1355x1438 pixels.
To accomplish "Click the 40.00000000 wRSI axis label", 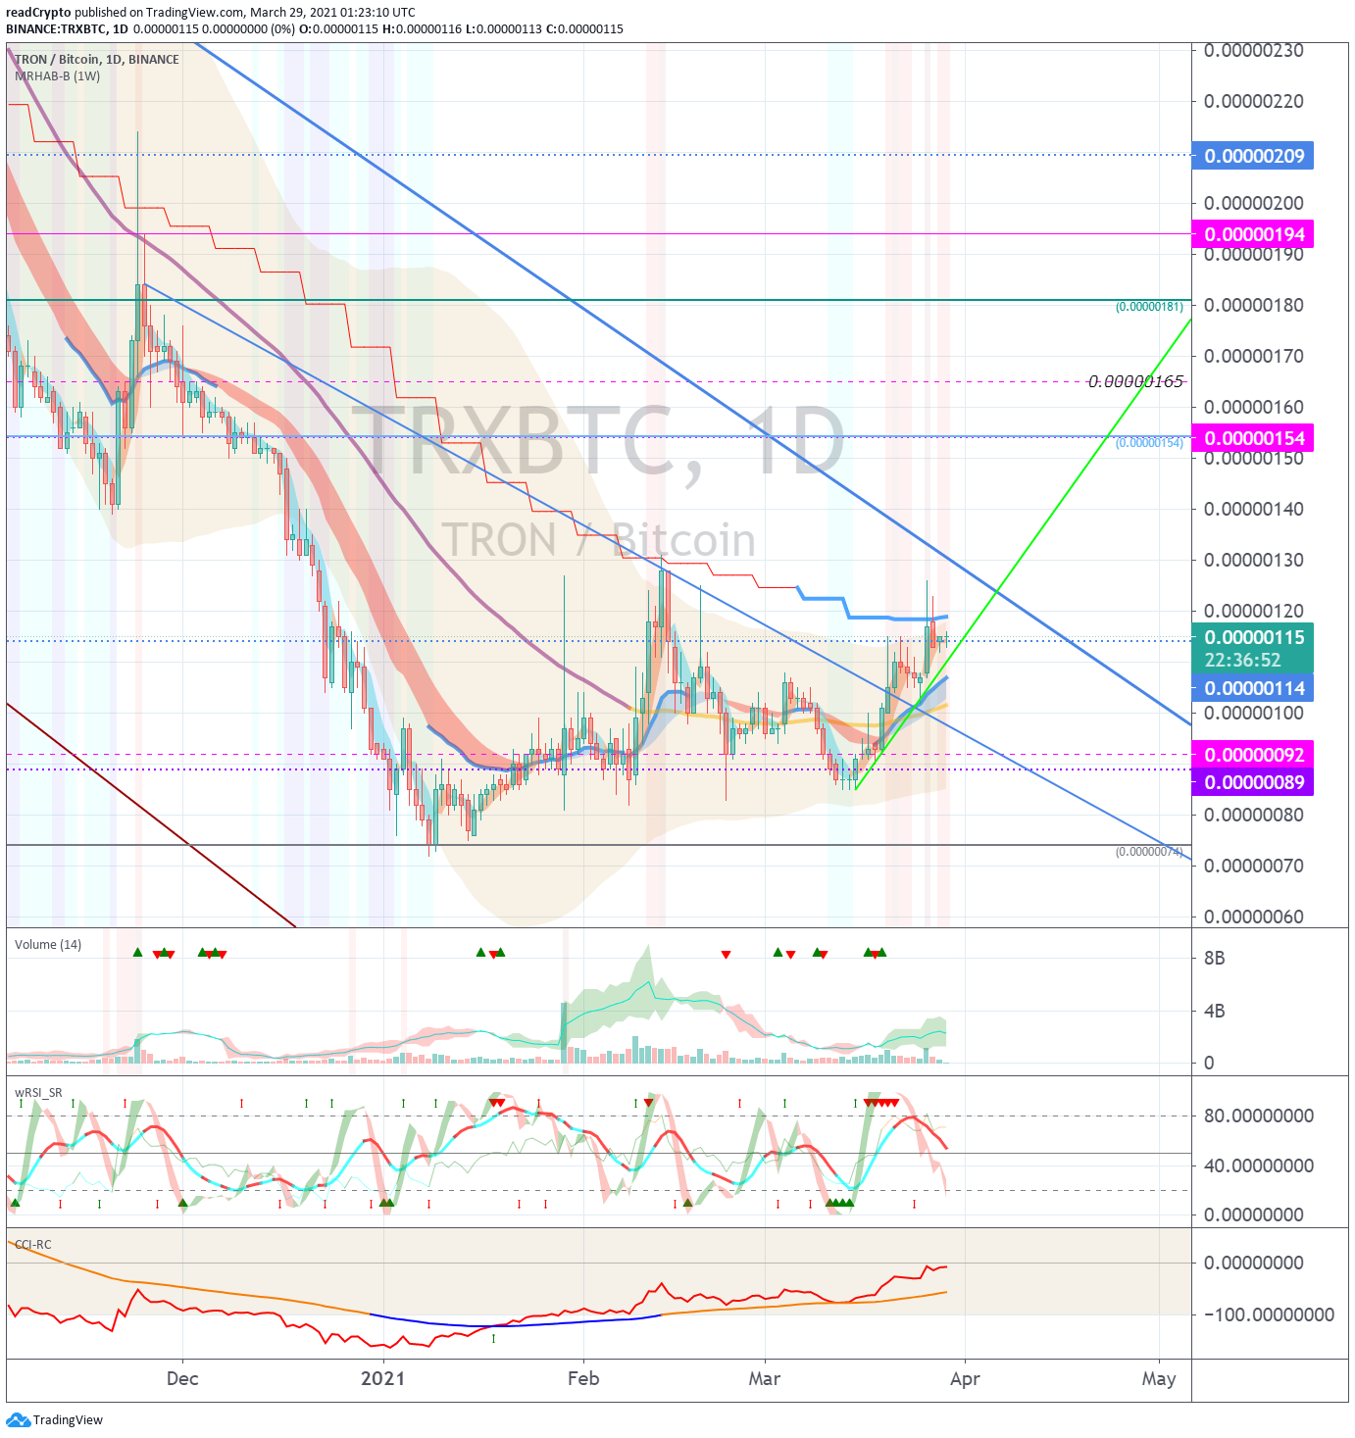I will [x=1259, y=1165].
